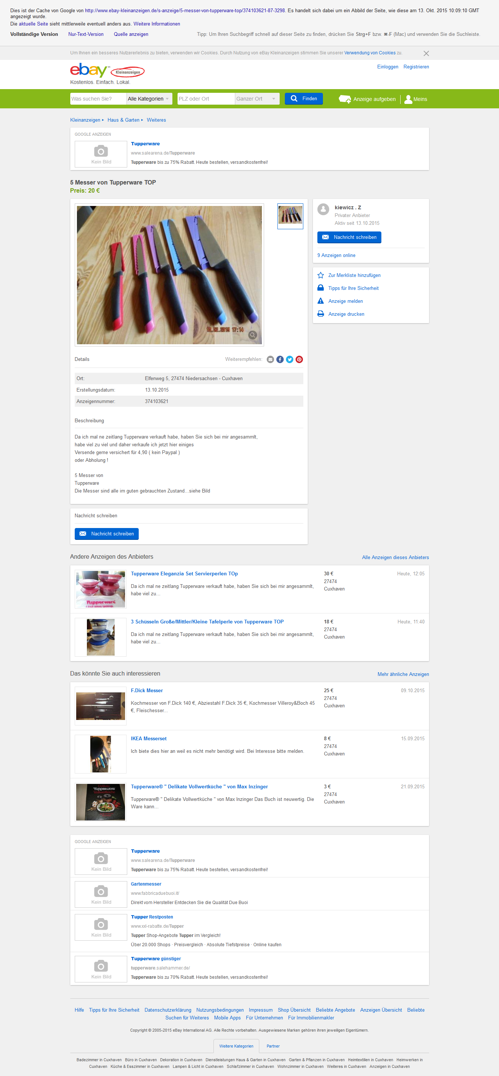Open Alle Anzeigen dieses Anbieters

395,557
